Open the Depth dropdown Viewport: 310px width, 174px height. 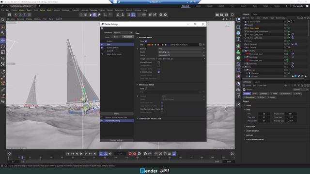pos(181,52)
